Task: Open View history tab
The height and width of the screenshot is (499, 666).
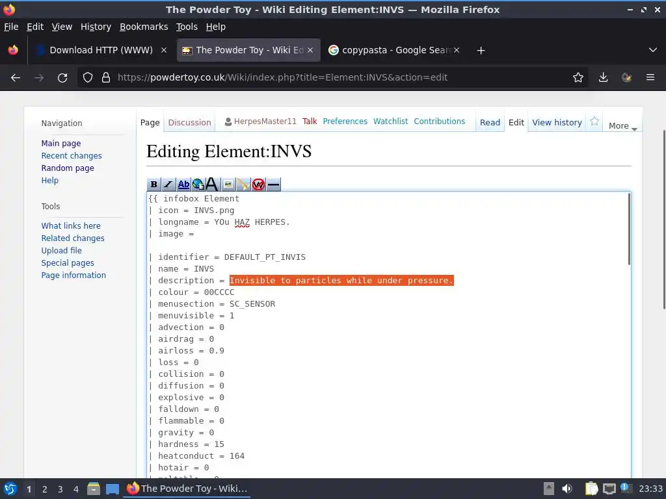Action: (x=557, y=122)
